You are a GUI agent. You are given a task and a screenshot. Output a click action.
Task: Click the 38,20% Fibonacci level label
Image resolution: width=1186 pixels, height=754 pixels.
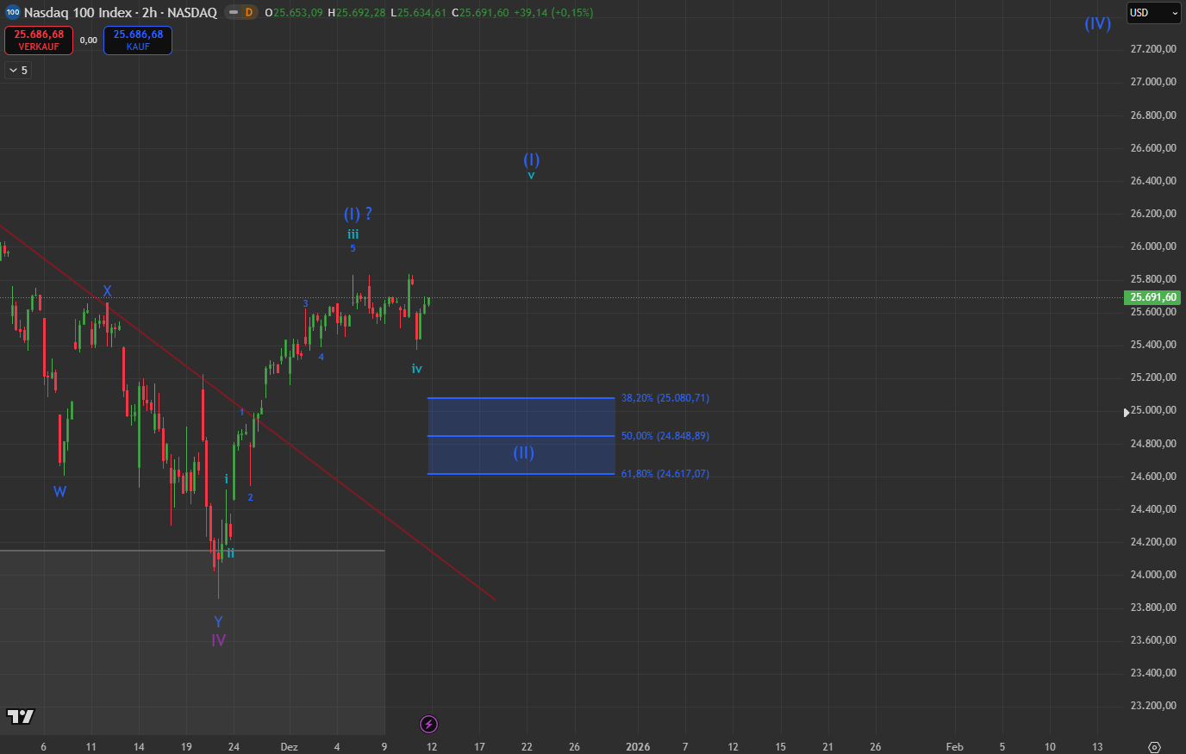pyautogui.click(x=665, y=398)
